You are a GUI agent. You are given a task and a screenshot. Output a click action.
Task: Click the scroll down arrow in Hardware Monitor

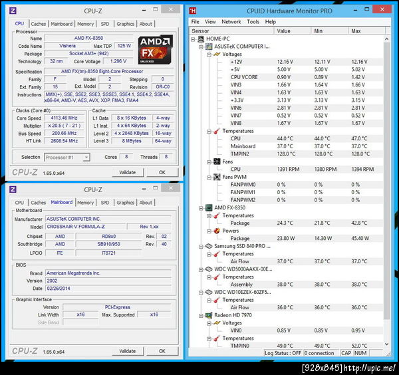click(387, 344)
